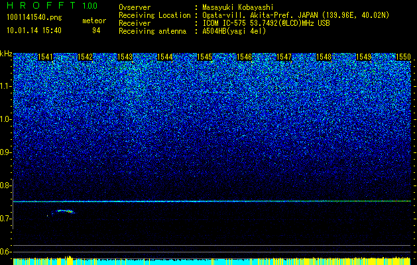The height and width of the screenshot is (265, 417).
Task: Click the 0.8 kHz axis label
Action: (5, 185)
